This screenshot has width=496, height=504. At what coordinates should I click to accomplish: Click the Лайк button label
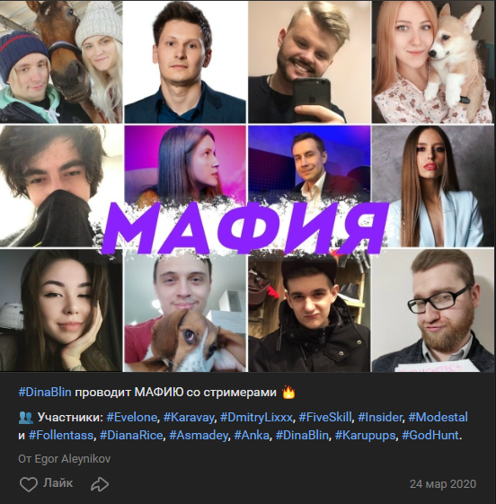[x=58, y=483]
